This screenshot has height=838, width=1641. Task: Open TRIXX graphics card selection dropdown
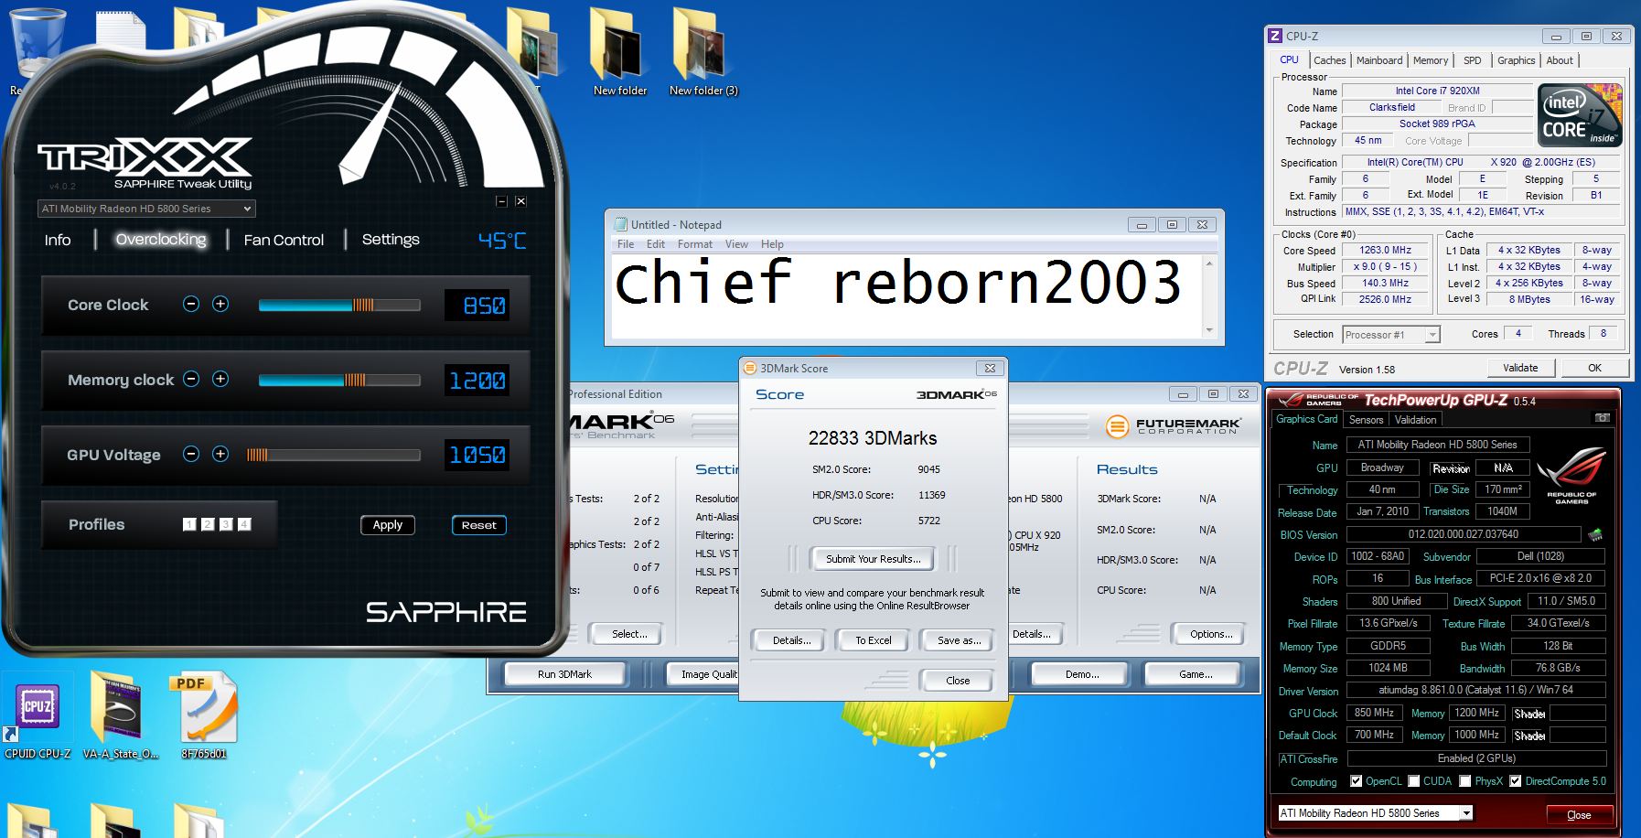(146, 209)
